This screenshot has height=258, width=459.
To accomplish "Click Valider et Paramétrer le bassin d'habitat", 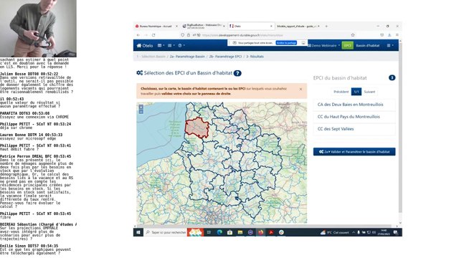I will click(354, 152).
